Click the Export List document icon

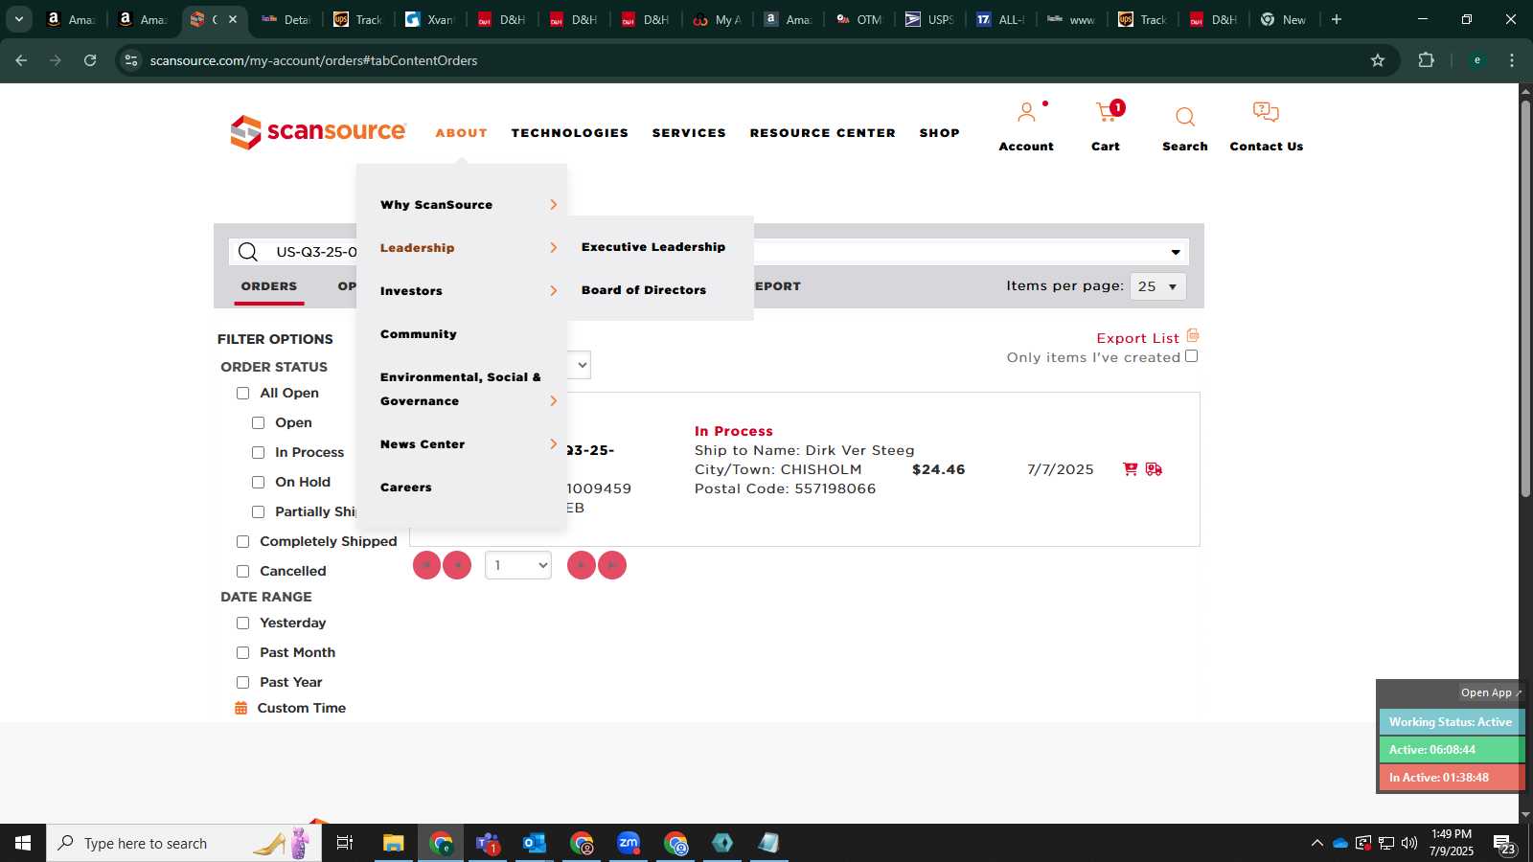pos(1193,335)
